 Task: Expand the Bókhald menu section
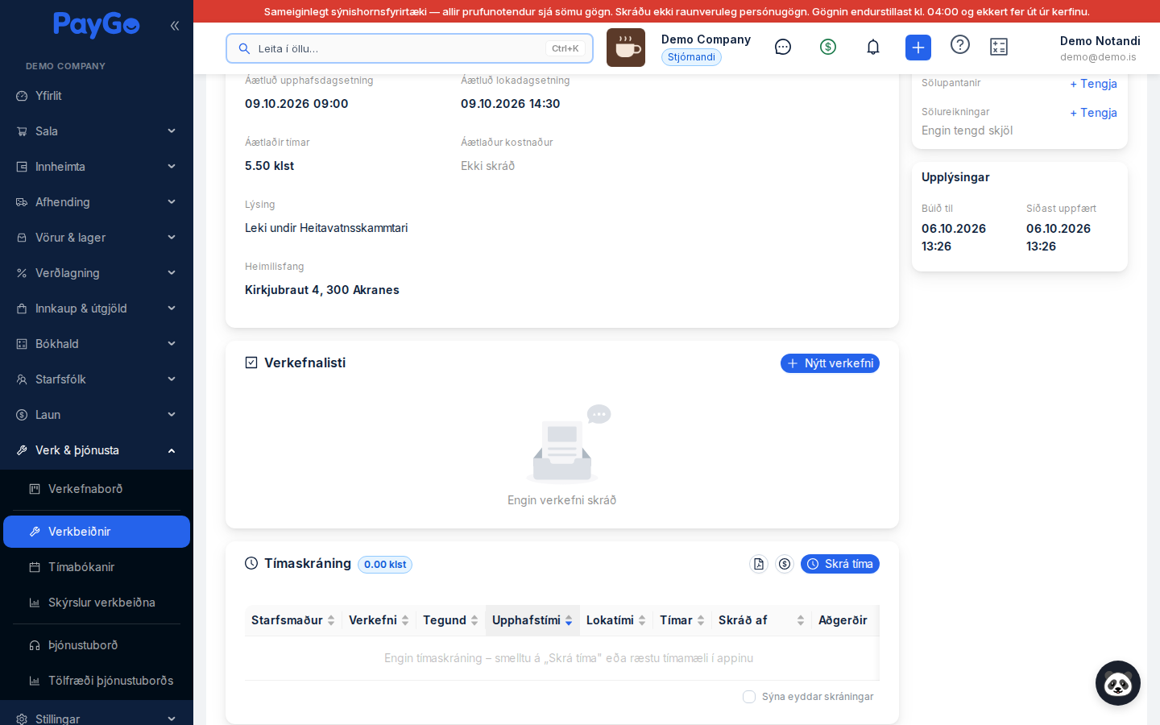point(97,344)
